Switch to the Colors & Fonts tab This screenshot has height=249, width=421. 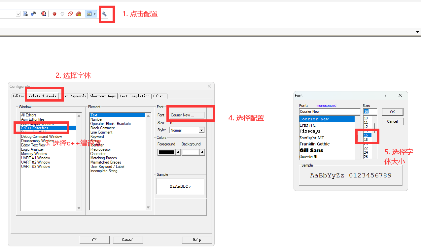[43, 95]
